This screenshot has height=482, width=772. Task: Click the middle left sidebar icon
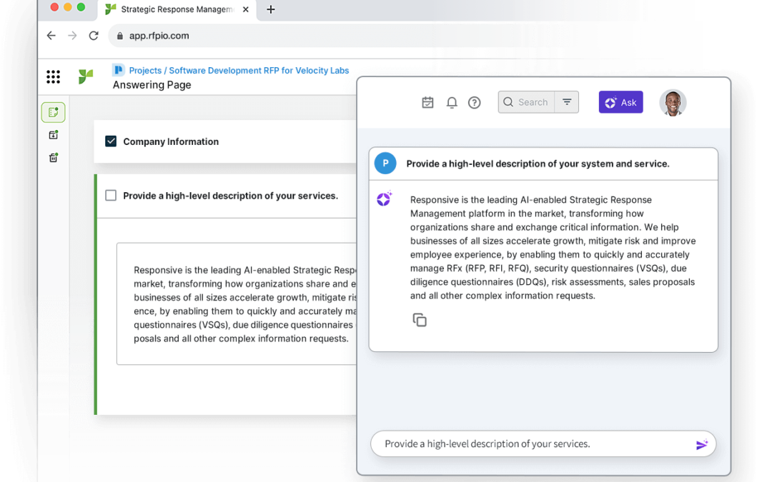[54, 135]
